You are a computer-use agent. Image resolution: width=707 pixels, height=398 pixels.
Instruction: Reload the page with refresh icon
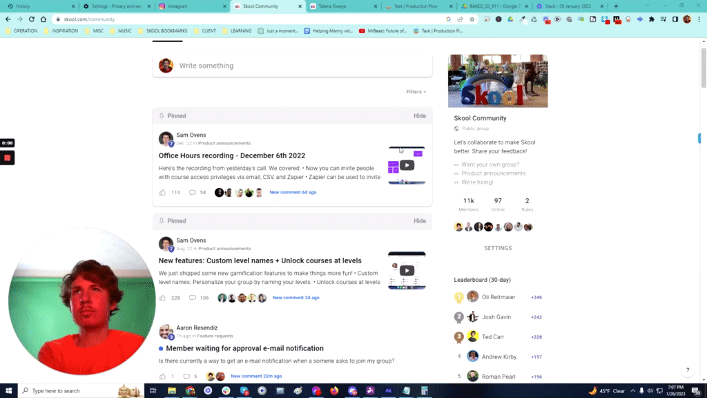point(30,19)
